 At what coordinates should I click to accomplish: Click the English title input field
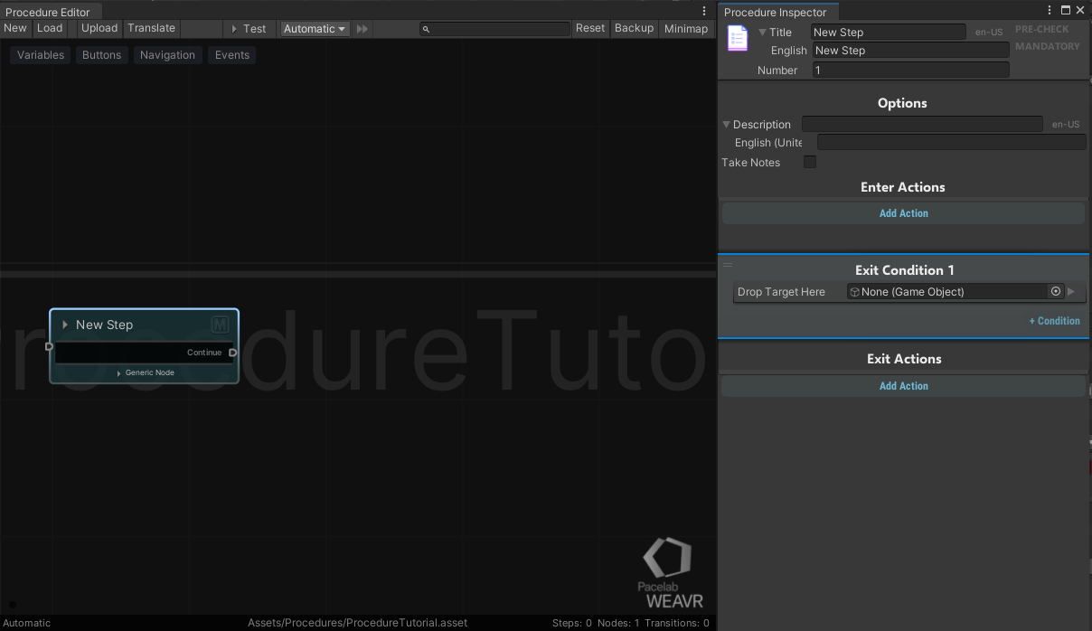[910, 51]
